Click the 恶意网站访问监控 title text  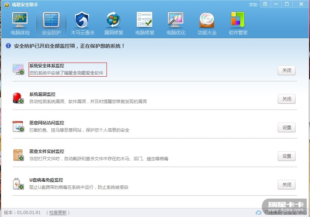coord(47,123)
